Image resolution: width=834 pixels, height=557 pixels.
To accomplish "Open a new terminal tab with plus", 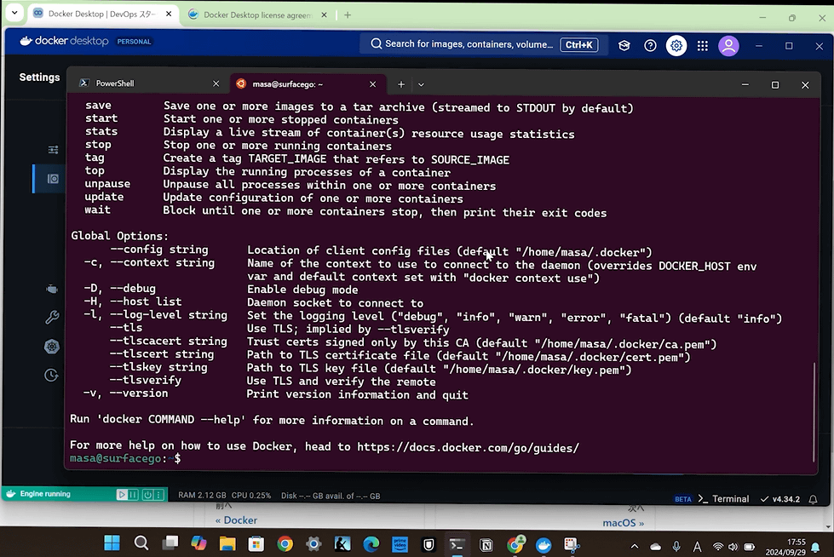I will point(401,84).
